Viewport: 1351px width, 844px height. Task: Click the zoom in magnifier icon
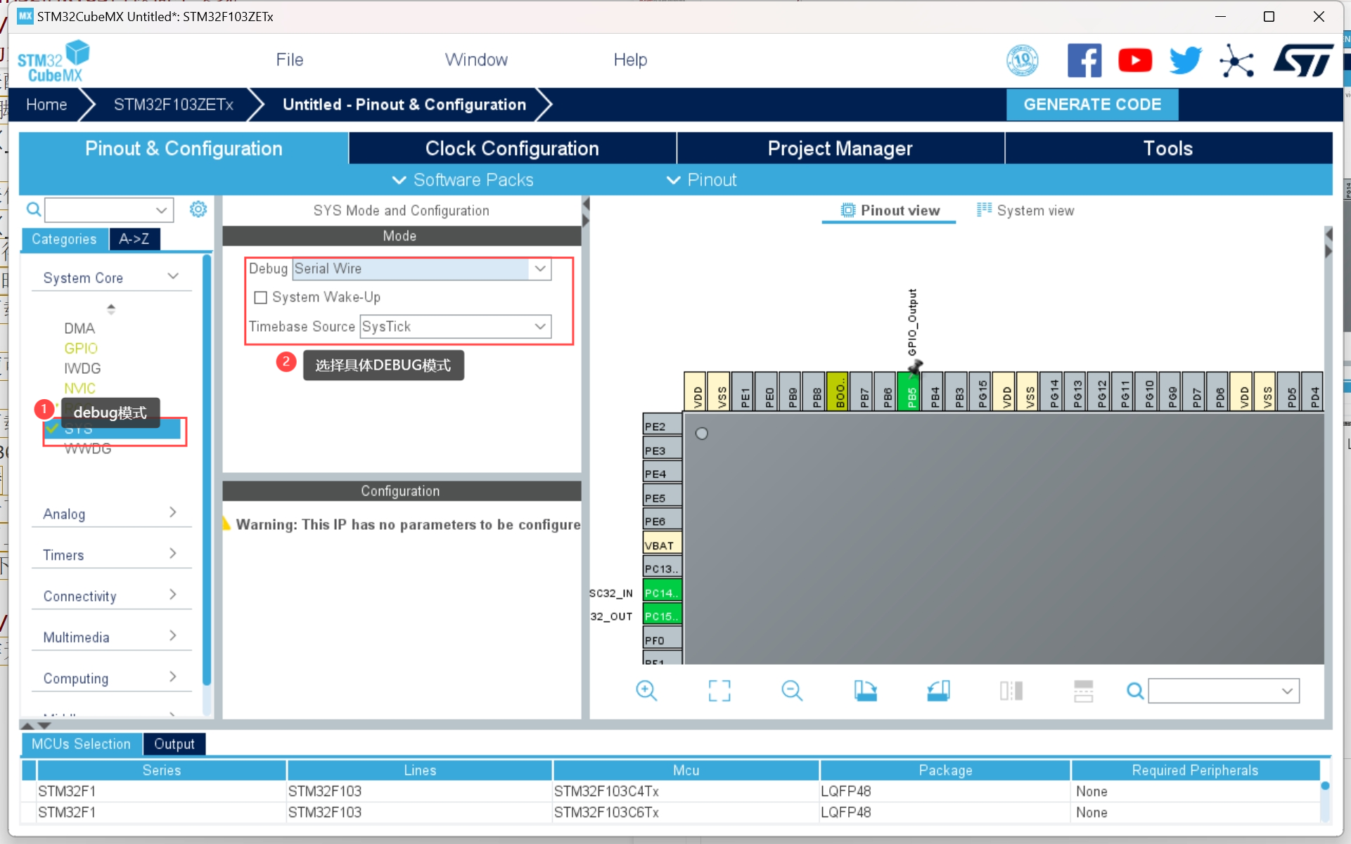click(x=646, y=690)
